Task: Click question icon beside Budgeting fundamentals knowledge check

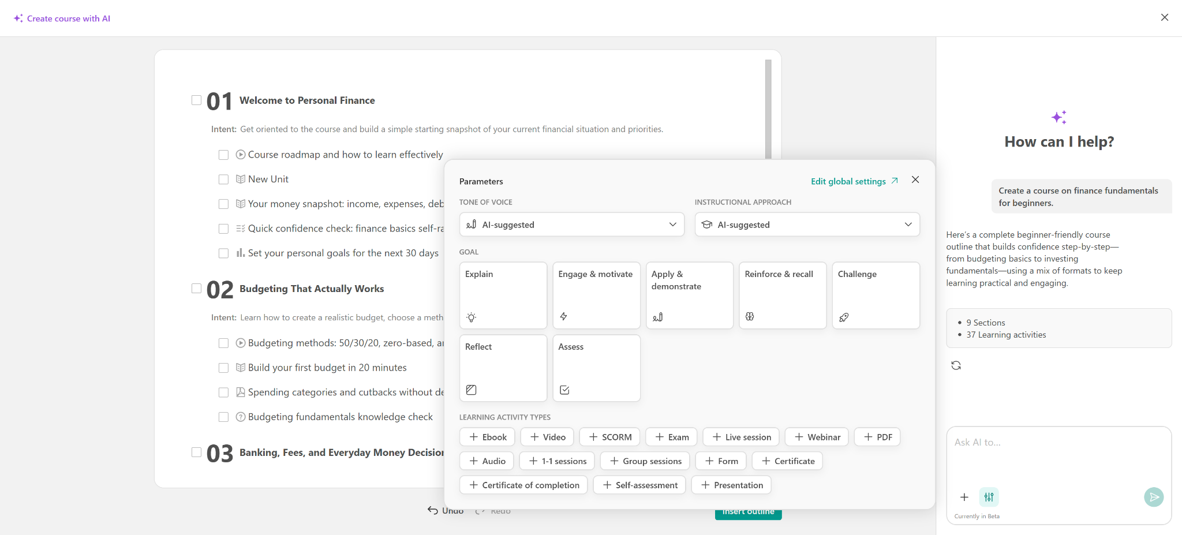Action: [241, 417]
